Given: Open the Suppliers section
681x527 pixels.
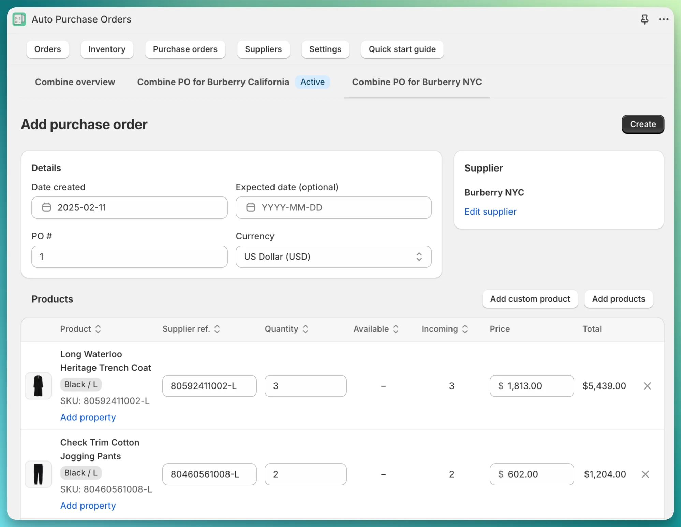Looking at the screenshot, I should point(263,49).
